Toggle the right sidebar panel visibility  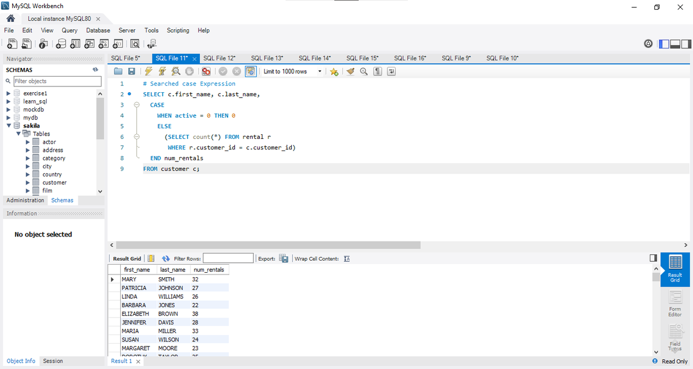point(685,44)
